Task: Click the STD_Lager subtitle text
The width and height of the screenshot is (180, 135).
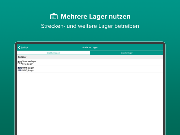Action: click(27, 64)
